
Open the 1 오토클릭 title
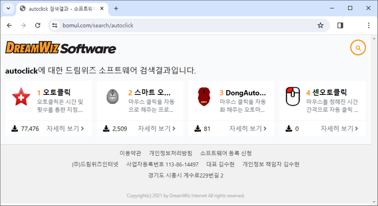[x=54, y=92]
